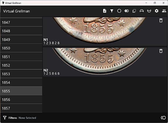
Task: Select the single circle icon in toolbar
Action: [x=119, y=11]
